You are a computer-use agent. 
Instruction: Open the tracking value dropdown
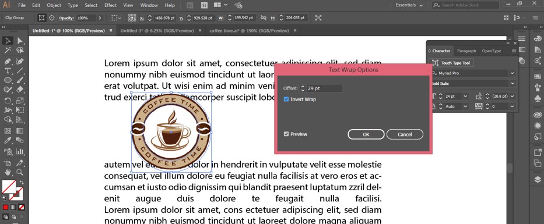click(513, 106)
